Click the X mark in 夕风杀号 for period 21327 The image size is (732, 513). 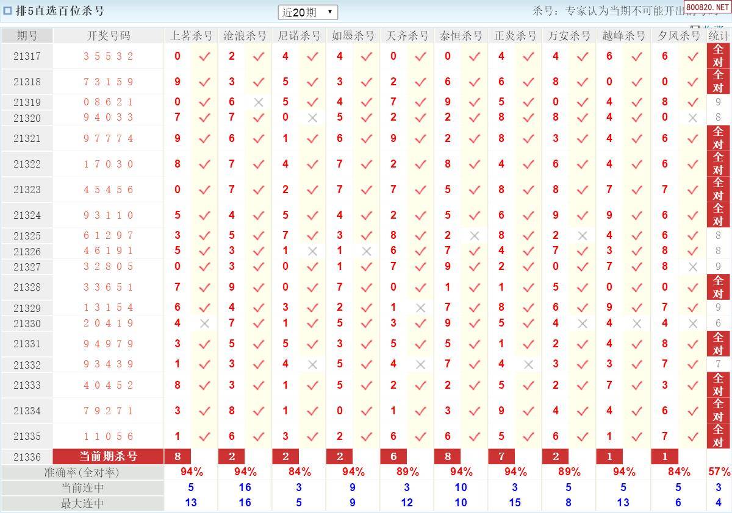click(x=692, y=266)
